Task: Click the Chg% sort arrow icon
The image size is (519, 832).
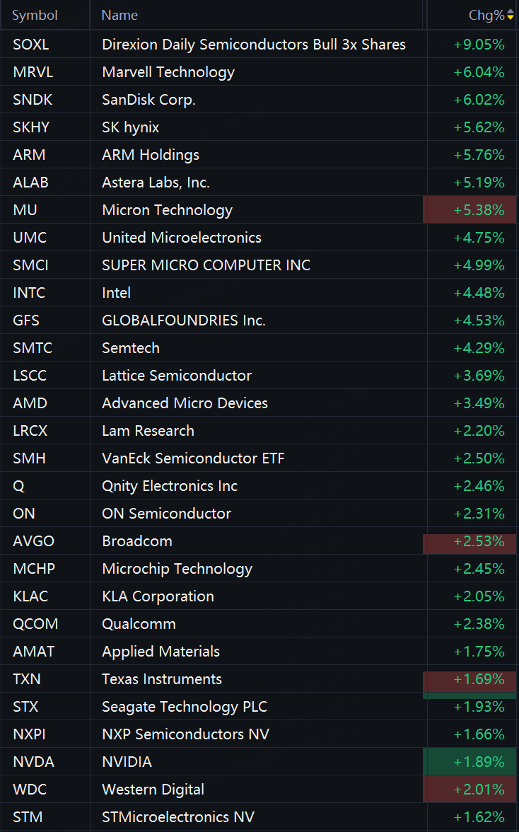Action: pos(511,15)
